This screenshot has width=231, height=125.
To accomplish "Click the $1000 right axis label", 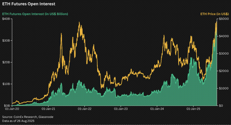I will point(224,88).
